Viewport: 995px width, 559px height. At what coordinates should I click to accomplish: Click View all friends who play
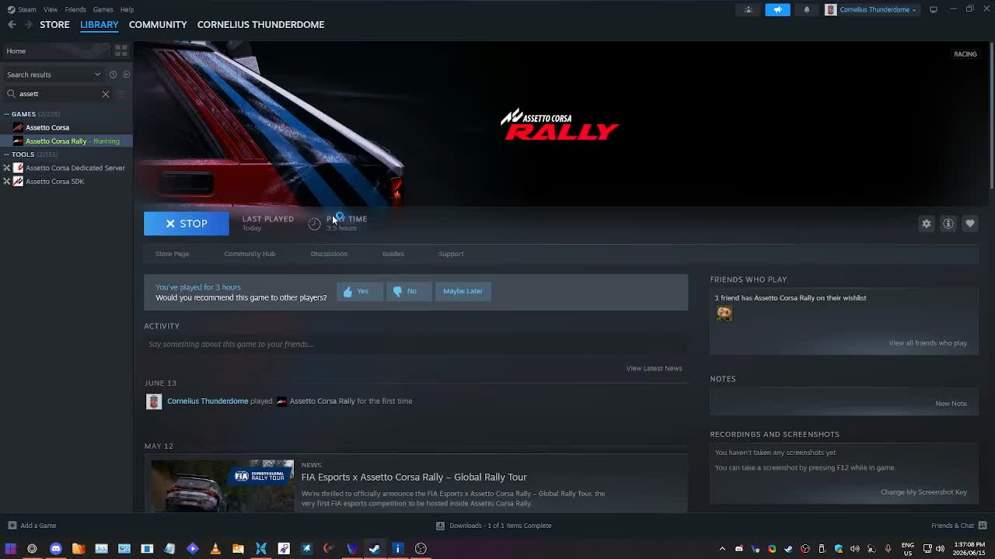[x=927, y=343]
